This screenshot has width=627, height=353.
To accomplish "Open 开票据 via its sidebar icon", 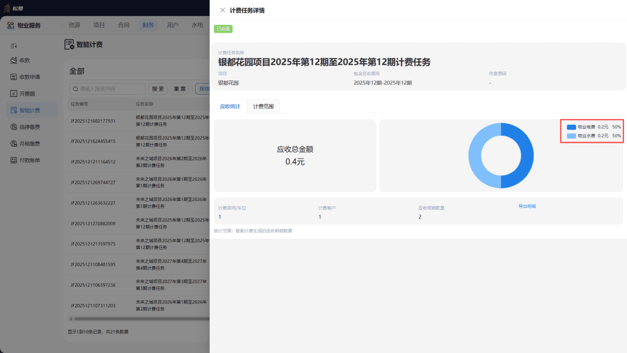I will (14, 94).
